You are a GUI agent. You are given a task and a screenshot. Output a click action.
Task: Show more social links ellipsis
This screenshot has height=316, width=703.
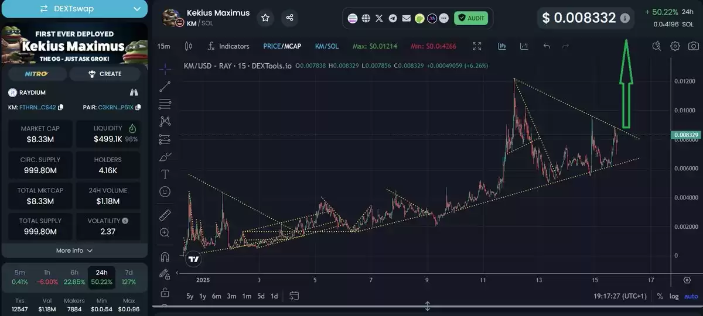(443, 18)
